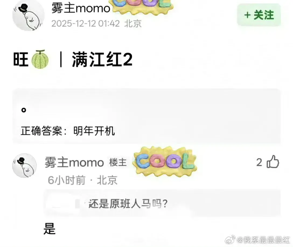Click the 2025-12-12 01:42 北京 timestamp

click(96, 23)
